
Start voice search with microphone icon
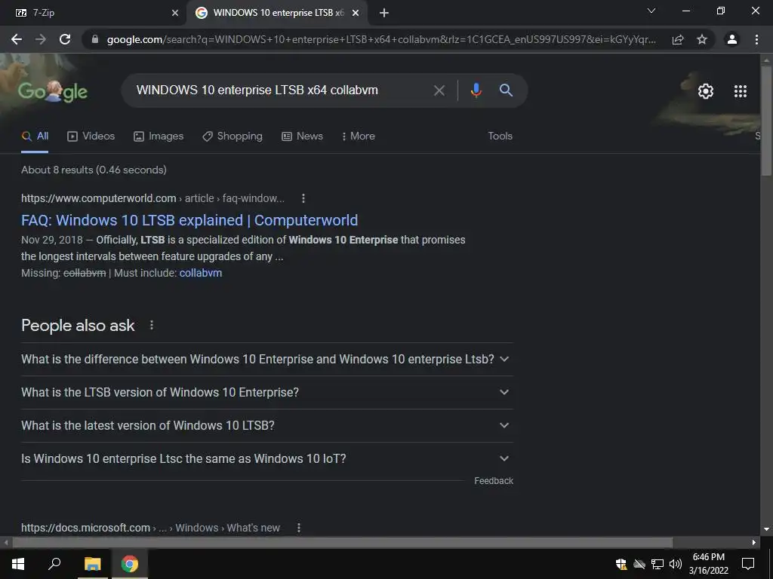[476, 90]
